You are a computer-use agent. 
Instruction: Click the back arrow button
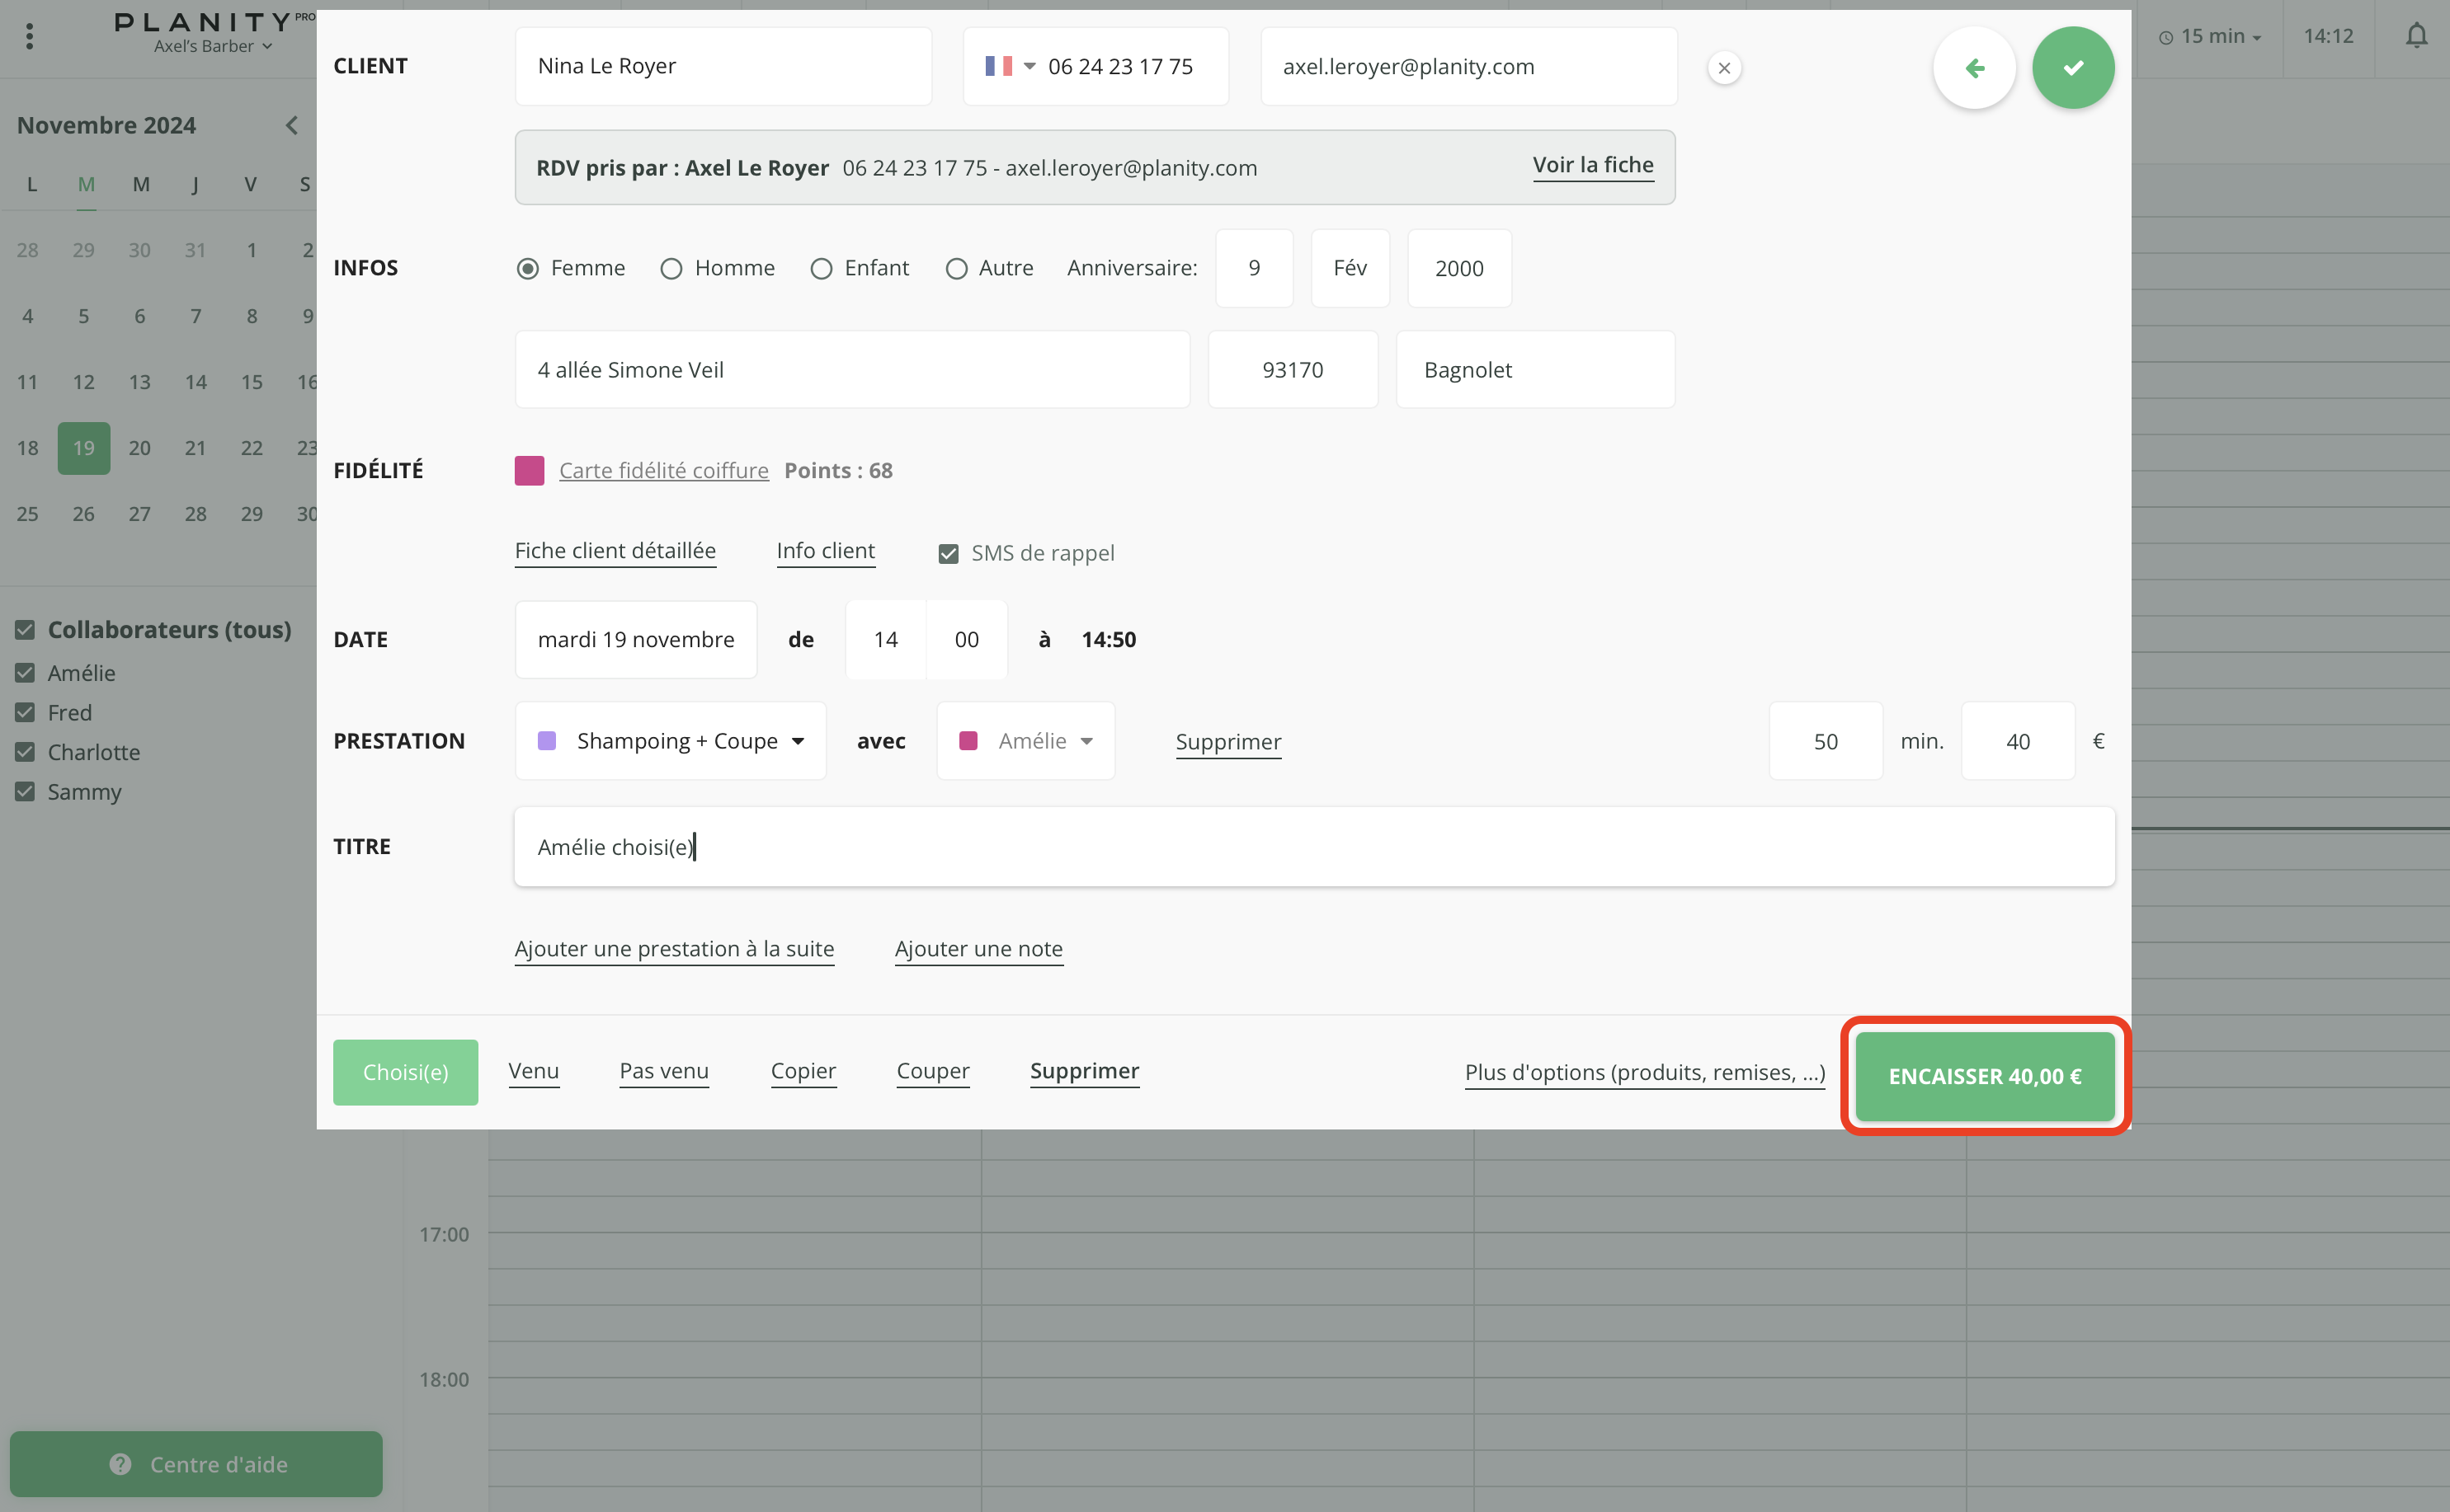1973,68
